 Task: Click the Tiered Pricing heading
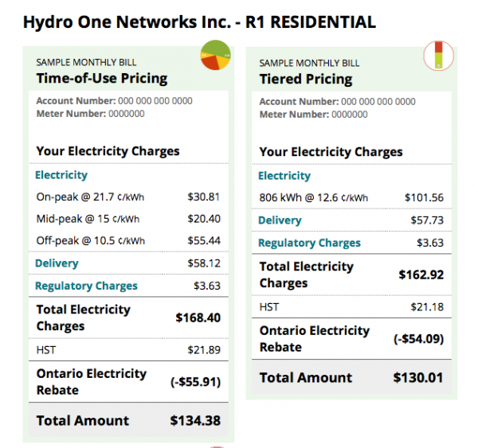(x=306, y=79)
